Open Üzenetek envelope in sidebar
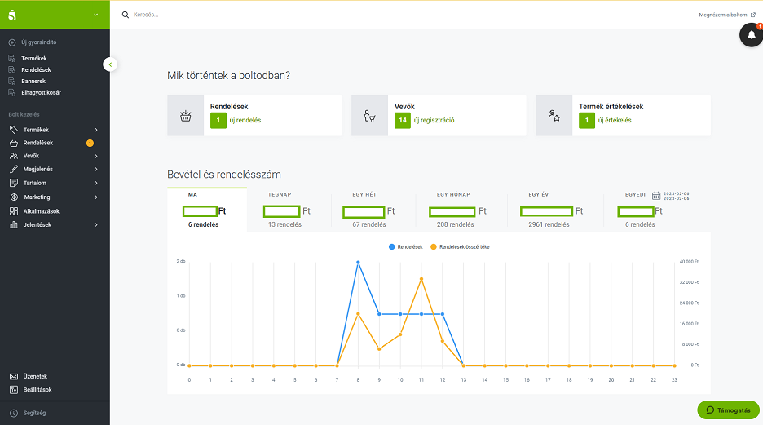The width and height of the screenshot is (763, 425). click(x=14, y=376)
